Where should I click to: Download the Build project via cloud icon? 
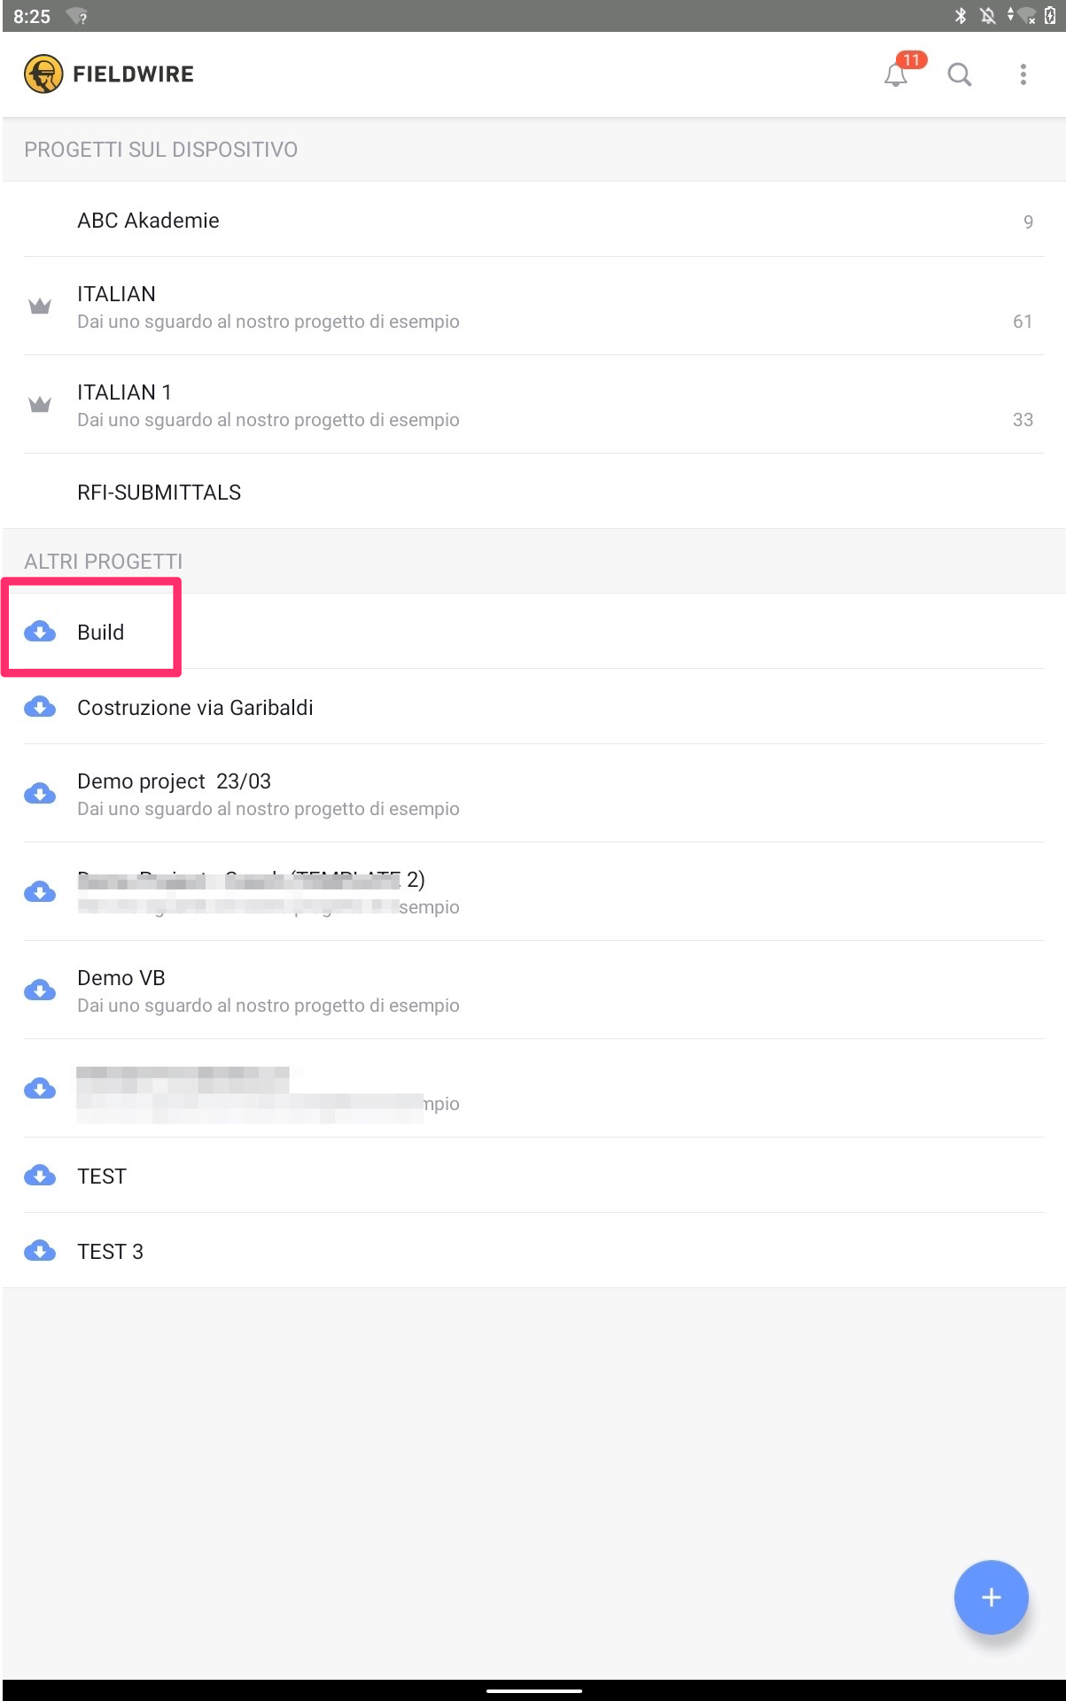click(40, 632)
